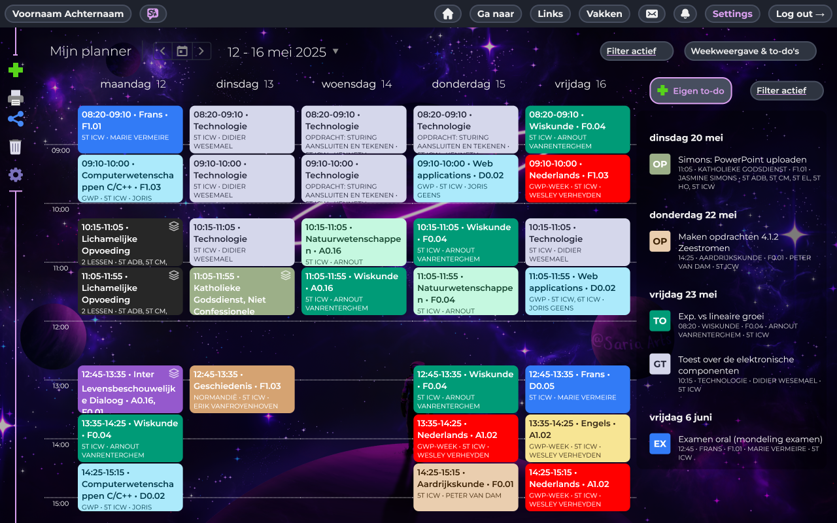Screen dimensions: 837x523
Task: Open planner settings gear icon
Action: coord(16,175)
